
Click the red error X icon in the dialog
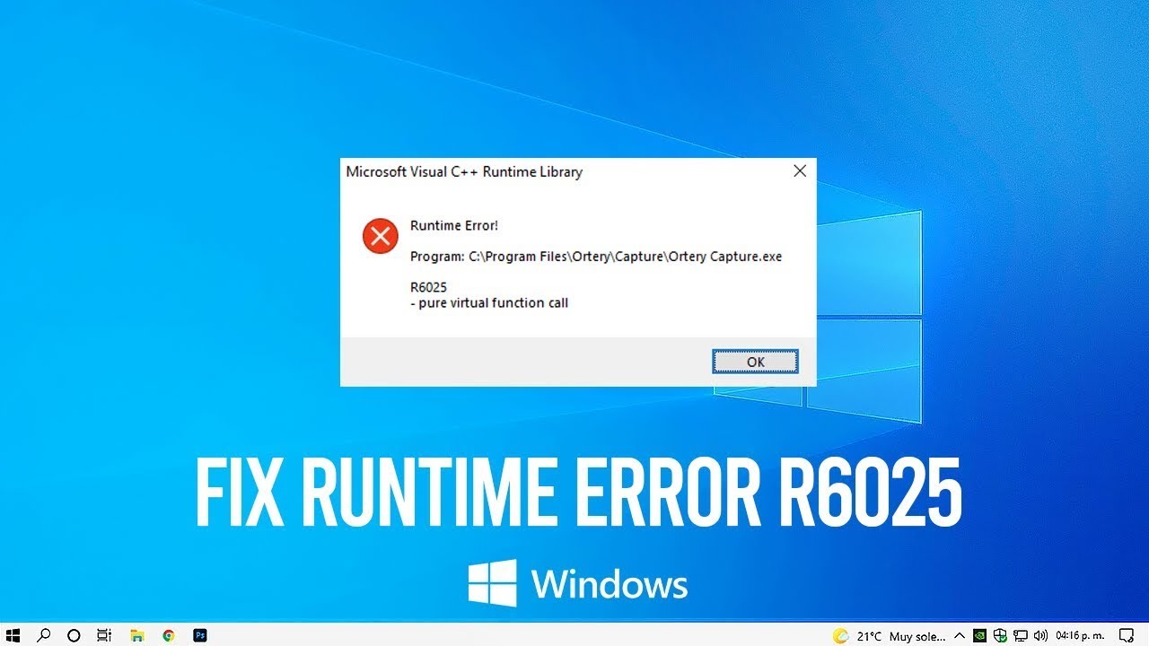click(x=380, y=237)
